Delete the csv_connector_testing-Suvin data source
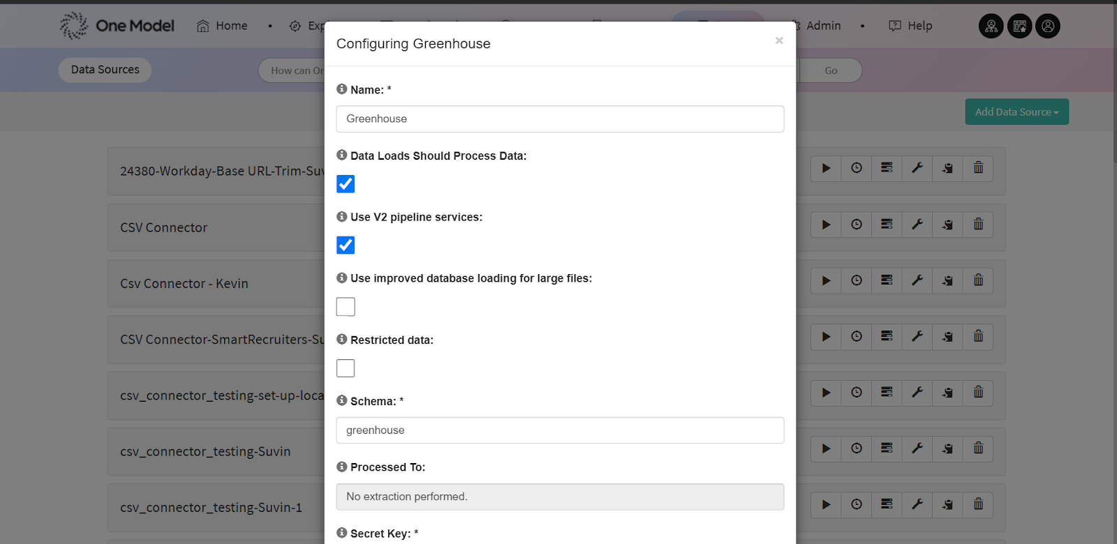Screen dimensions: 1117x544 (x=978, y=448)
